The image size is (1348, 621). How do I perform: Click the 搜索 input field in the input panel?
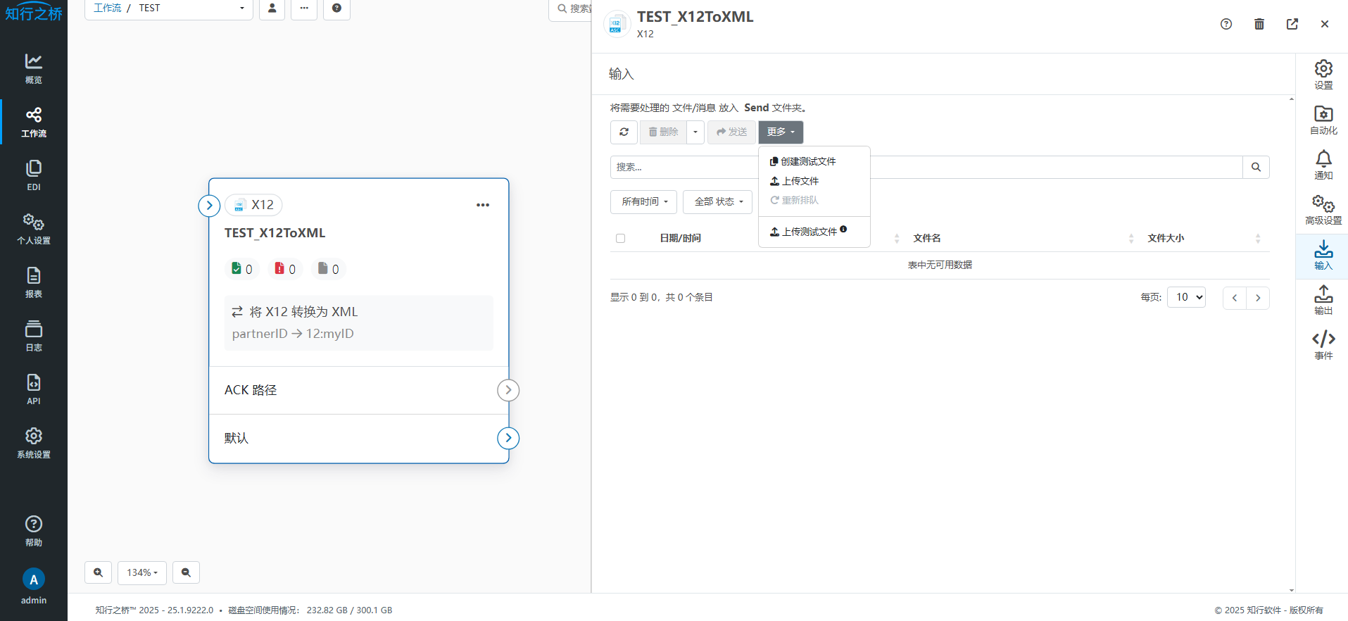[x=683, y=168]
